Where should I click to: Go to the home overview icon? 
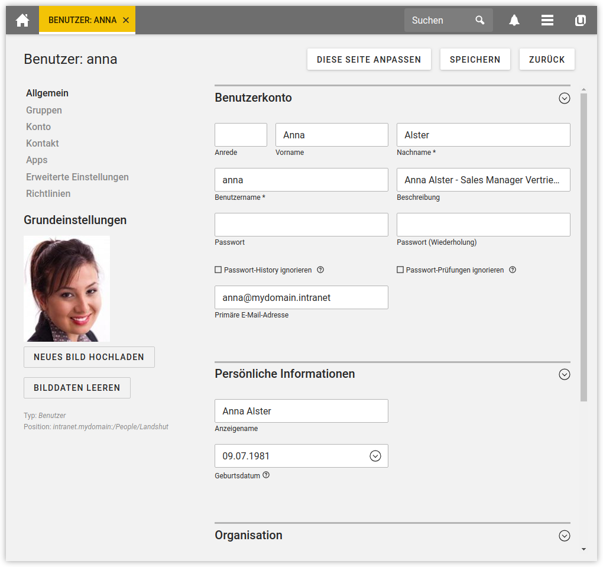tap(22, 20)
